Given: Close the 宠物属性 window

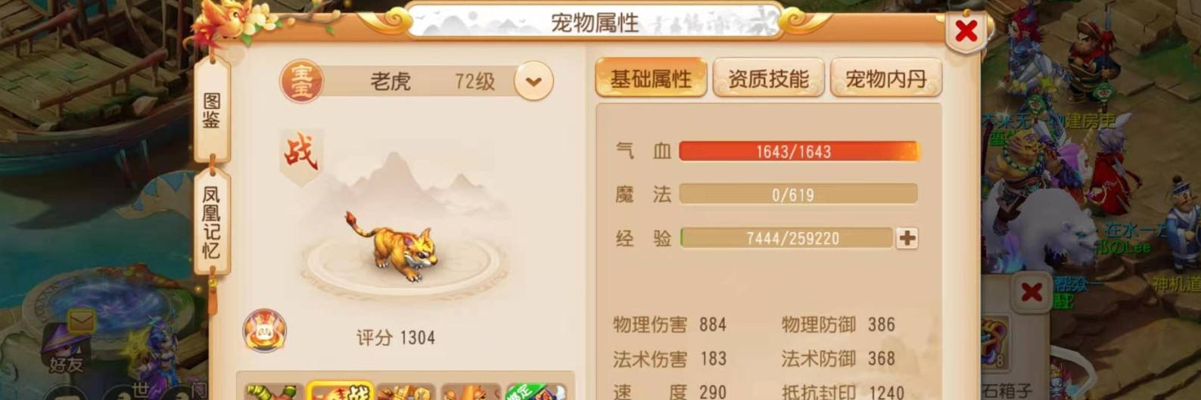Looking at the screenshot, I should coord(966,31).
